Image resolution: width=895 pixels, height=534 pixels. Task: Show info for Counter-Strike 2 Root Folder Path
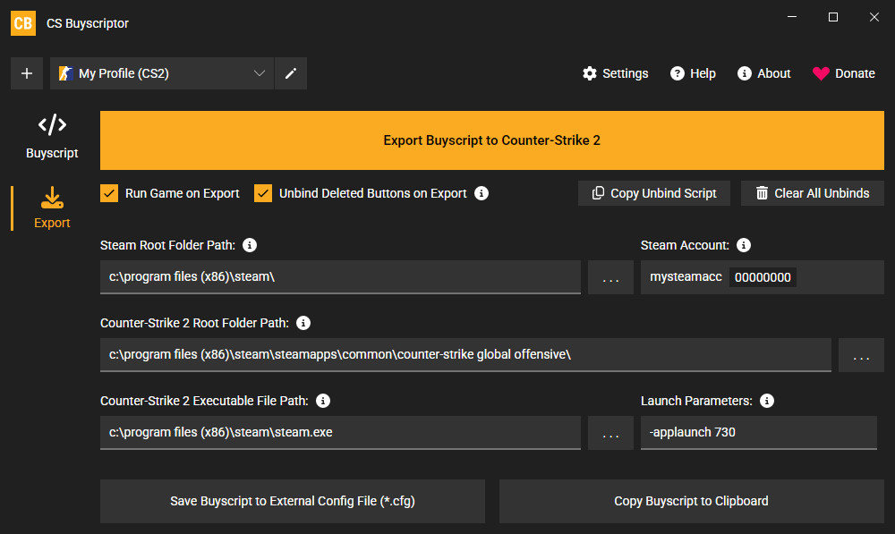coord(303,323)
